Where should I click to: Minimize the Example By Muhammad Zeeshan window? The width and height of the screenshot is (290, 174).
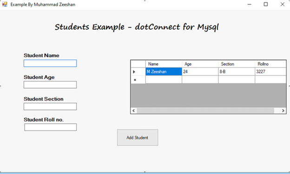pos(249,4)
